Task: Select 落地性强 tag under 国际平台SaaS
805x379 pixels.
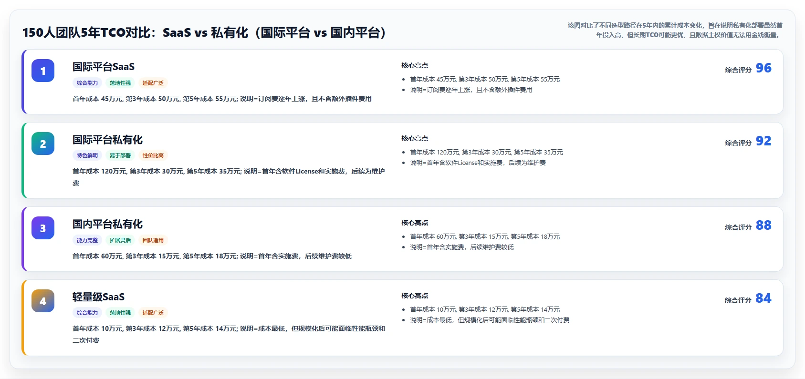Action: 120,83
